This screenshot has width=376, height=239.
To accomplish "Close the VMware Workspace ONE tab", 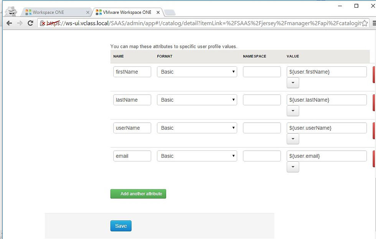I will (x=158, y=12).
